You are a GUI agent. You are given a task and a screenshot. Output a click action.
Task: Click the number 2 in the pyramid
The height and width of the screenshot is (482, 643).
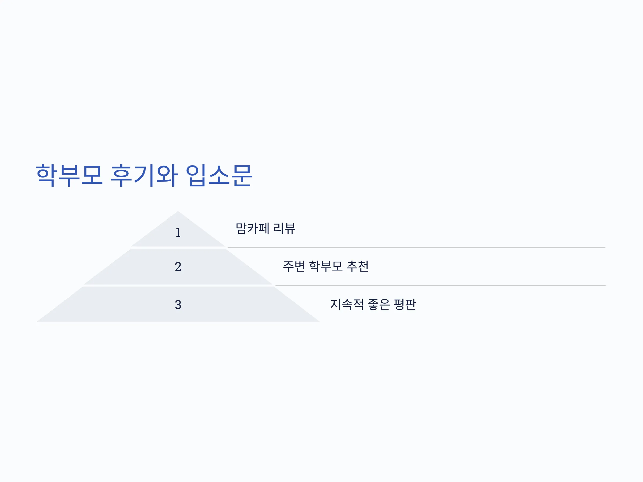(x=178, y=267)
